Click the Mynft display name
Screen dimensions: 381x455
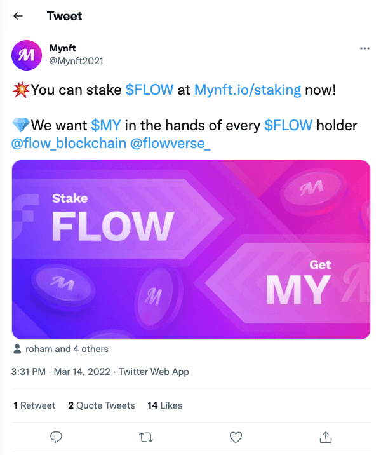62,48
